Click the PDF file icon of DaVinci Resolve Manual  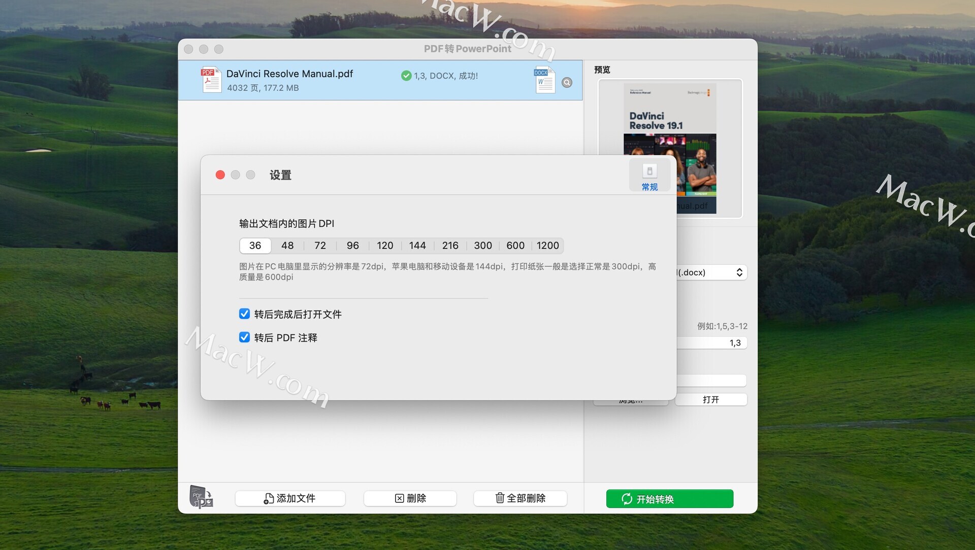point(211,80)
